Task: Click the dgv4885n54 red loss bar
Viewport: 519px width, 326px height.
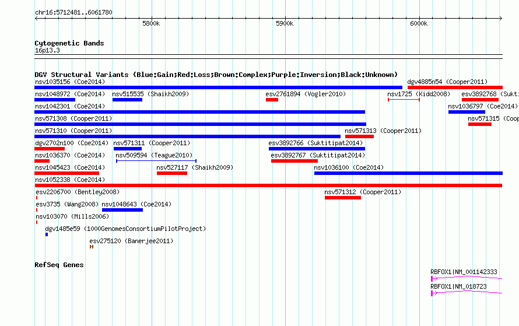Action: 455,87
